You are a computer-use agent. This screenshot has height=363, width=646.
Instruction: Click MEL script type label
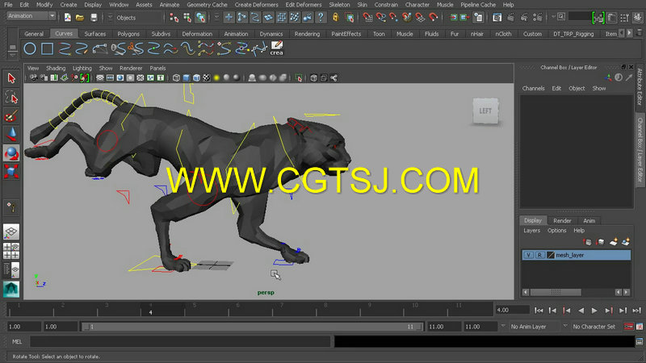17,341
